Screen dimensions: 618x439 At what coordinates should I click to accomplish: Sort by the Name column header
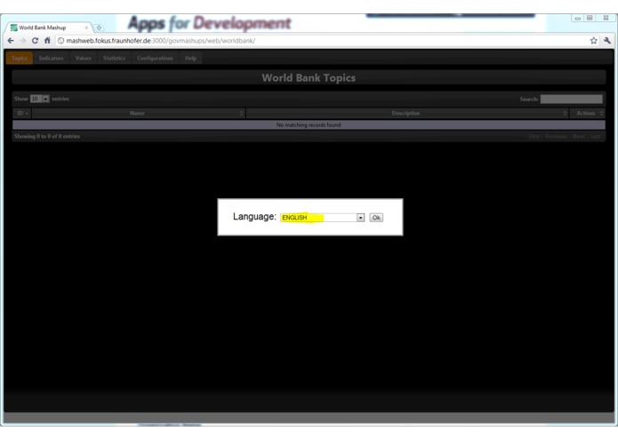139,113
